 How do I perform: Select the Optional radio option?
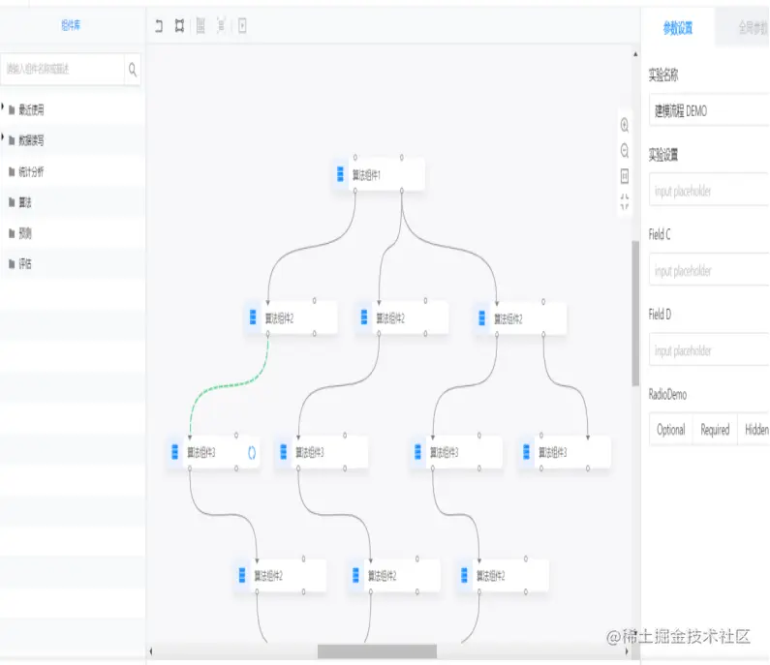[x=671, y=430]
